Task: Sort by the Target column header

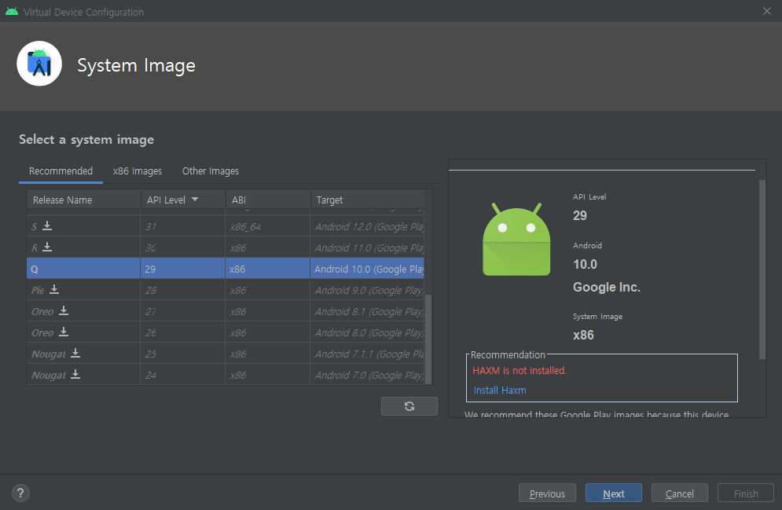Action: point(368,200)
